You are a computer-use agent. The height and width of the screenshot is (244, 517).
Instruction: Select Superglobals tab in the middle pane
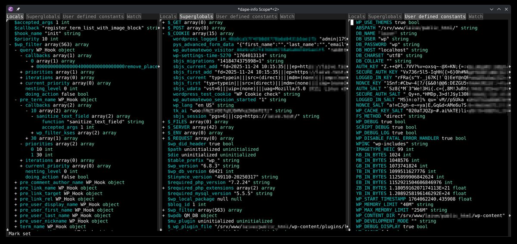coord(196,17)
